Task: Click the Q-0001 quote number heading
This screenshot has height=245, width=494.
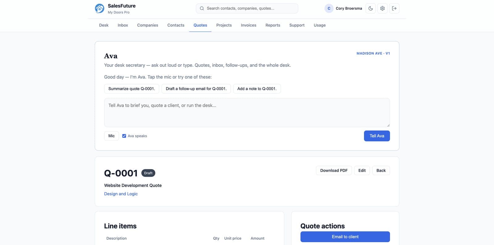Action: tap(121, 173)
